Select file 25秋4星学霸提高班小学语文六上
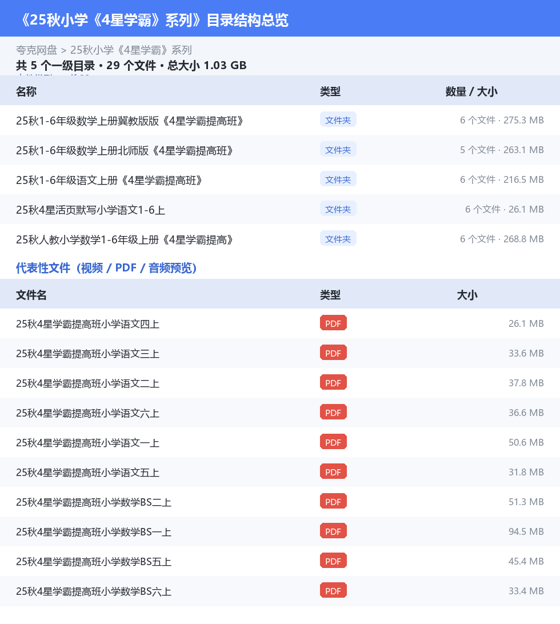The image size is (560, 624). coord(87,413)
